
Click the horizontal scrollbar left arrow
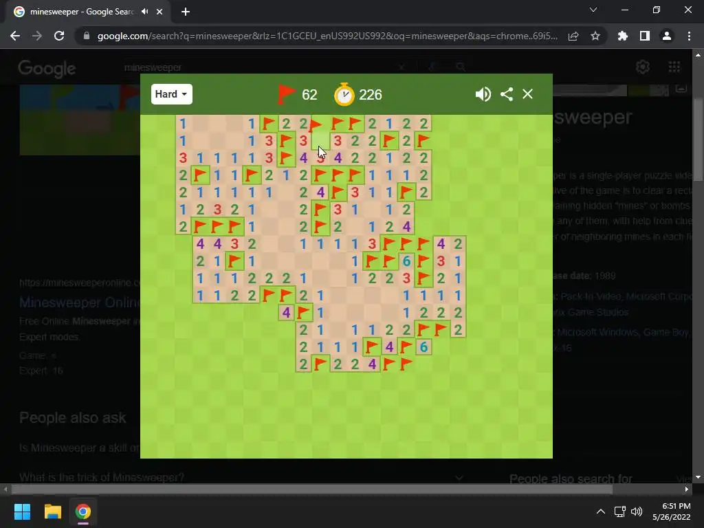(5, 489)
